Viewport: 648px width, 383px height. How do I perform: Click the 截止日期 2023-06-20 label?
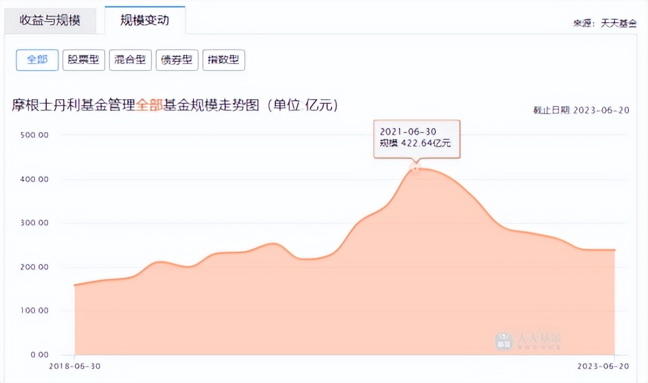[x=581, y=110]
